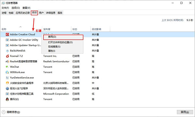Click the Realtek audio manager icon
Image resolution: width=195 pixels, height=117 pixels.
point(7,61)
